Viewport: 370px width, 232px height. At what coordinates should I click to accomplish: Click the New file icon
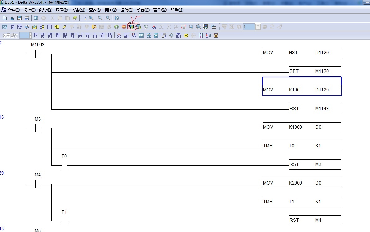click(x=4, y=18)
